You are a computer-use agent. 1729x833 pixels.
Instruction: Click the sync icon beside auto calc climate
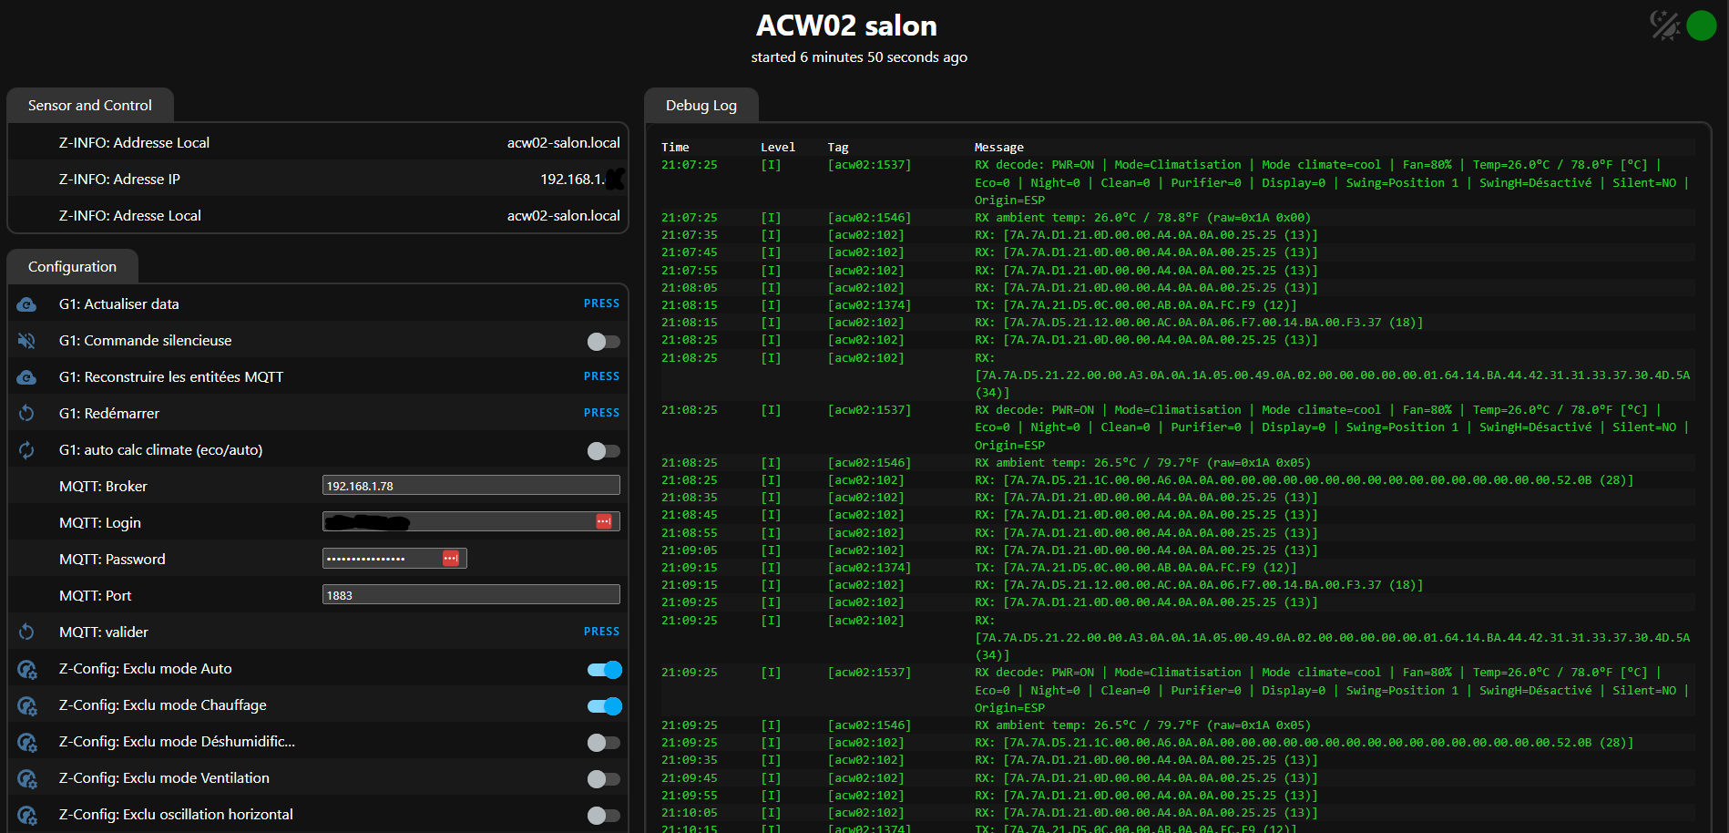tap(26, 450)
